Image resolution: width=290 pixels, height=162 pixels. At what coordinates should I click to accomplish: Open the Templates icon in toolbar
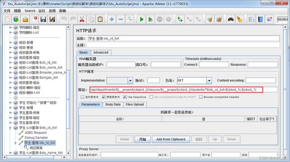[16, 19]
